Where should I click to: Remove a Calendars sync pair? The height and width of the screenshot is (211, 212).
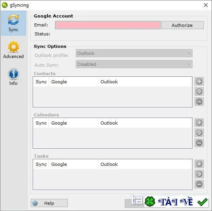pyautogui.click(x=199, y=143)
